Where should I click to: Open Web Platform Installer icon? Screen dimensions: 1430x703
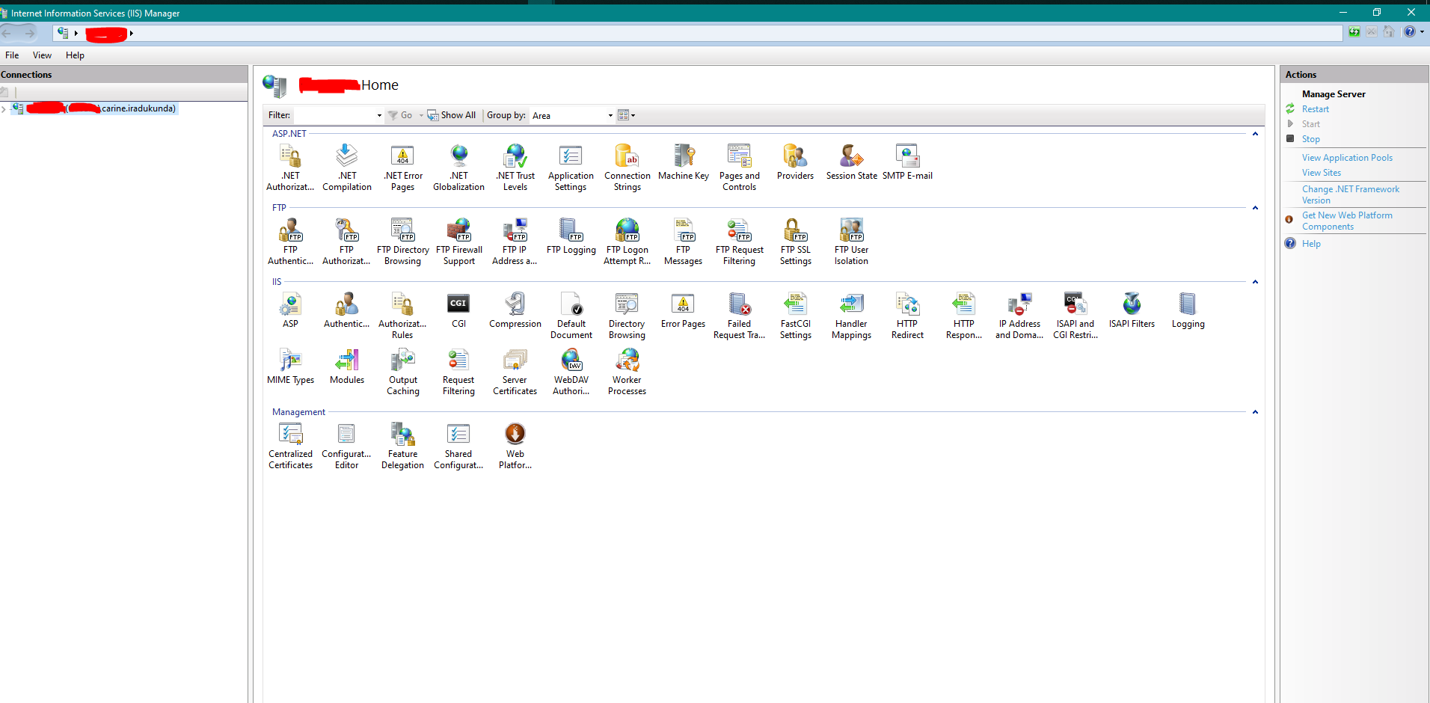coord(515,446)
